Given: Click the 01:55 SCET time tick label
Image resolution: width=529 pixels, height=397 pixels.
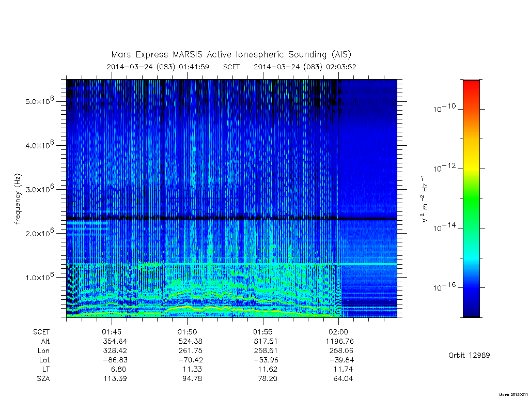Looking at the screenshot, I should pyautogui.click(x=263, y=332).
